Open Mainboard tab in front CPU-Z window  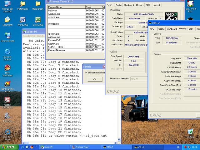pos(172,29)
